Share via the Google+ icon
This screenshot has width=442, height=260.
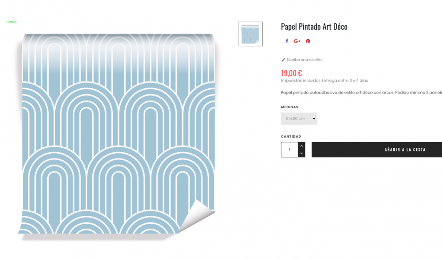297,41
